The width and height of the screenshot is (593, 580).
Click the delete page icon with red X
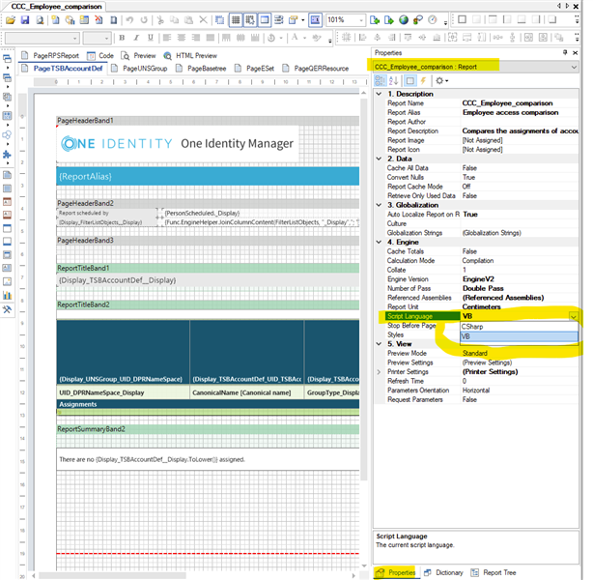(99, 20)
